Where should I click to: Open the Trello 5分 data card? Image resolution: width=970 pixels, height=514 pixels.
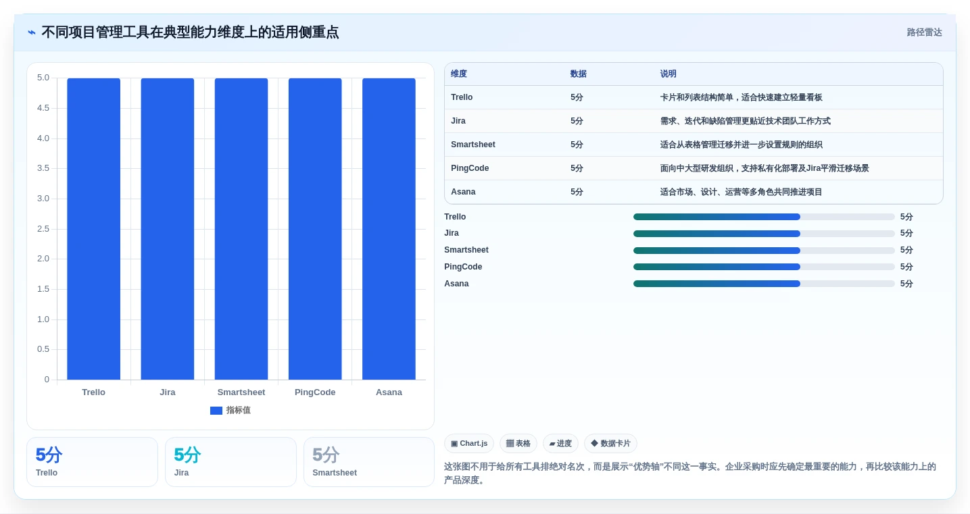[92, 462]
